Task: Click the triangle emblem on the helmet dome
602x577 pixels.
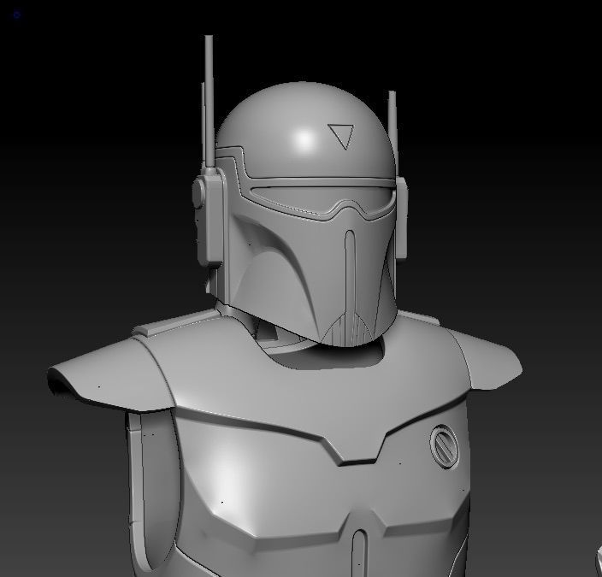Action: point(341,136)
